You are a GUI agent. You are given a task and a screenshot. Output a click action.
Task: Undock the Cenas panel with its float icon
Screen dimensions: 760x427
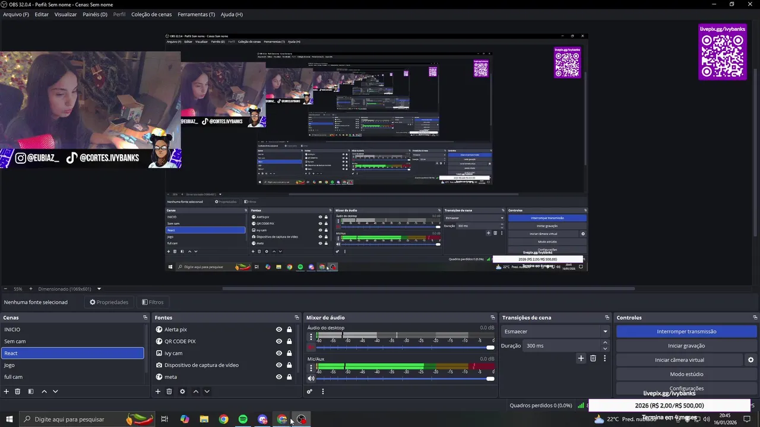tap(145, 318)
